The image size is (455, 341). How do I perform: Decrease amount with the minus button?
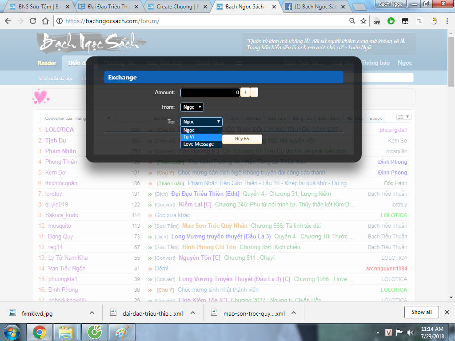[254, 92]
